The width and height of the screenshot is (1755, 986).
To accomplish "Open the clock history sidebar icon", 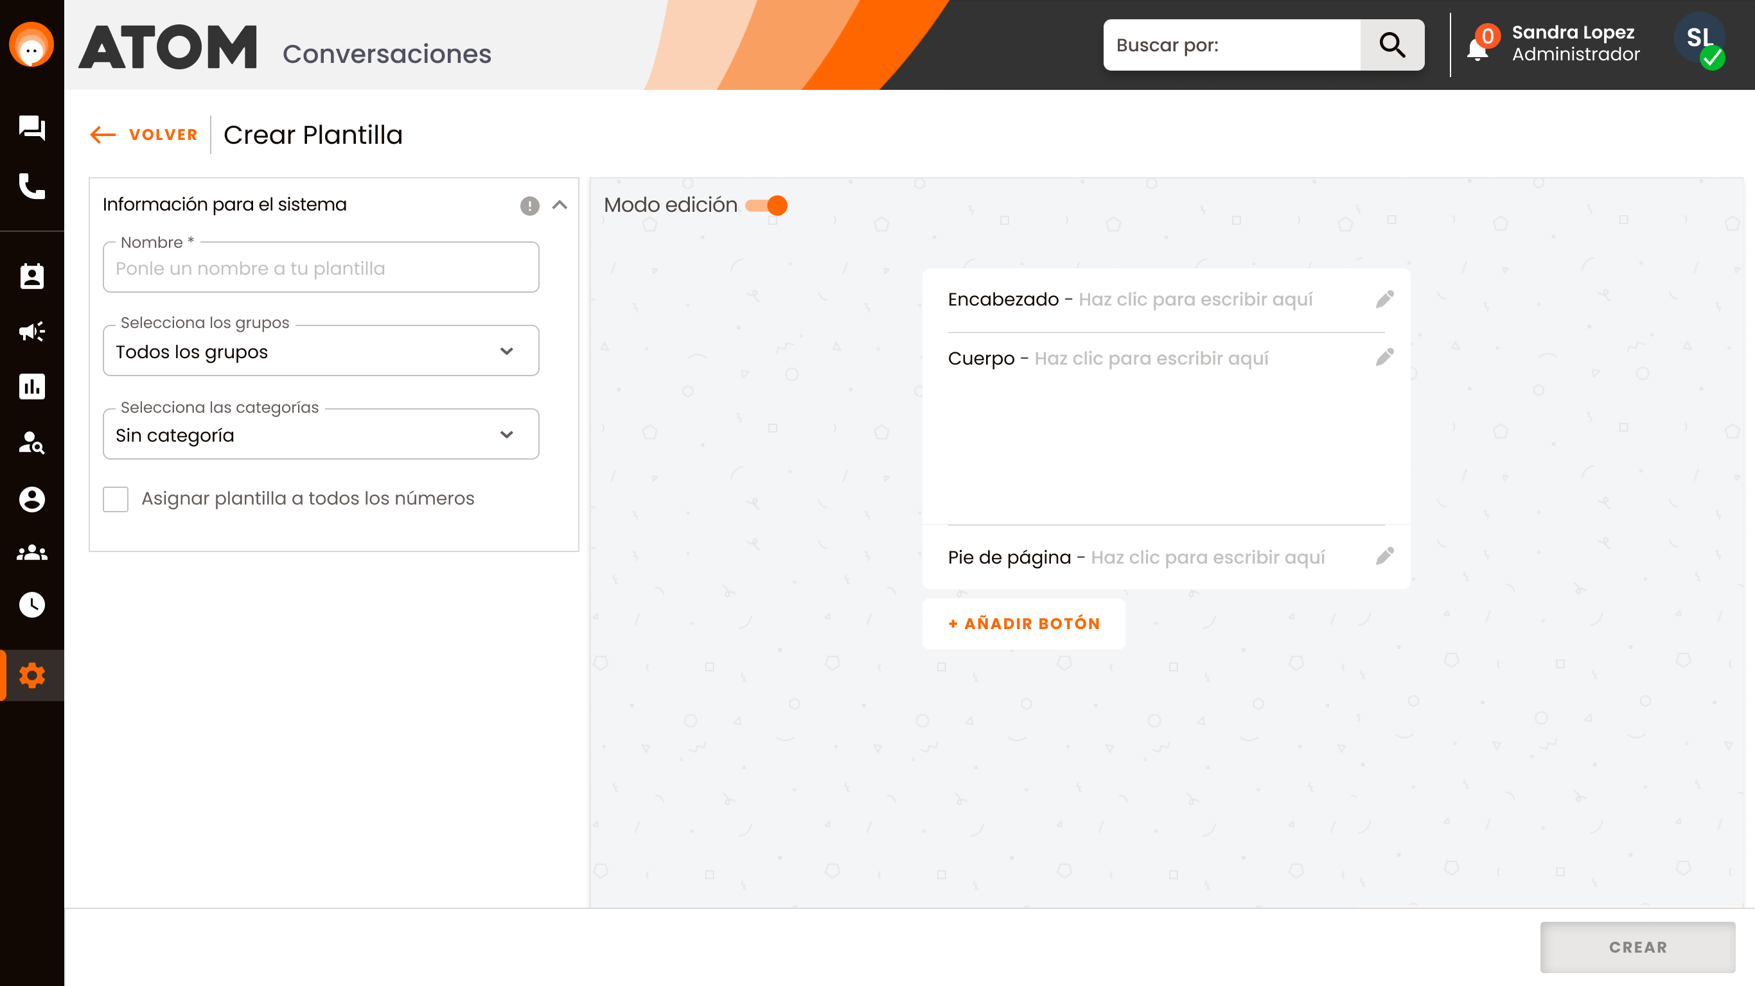I will (32, 605).
